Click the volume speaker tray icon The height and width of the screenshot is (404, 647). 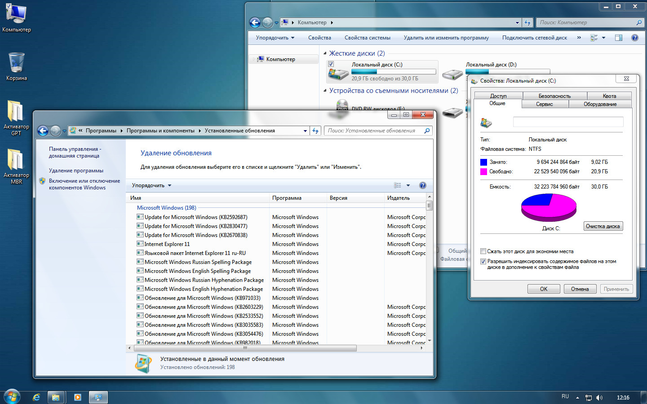coord(599,398)
